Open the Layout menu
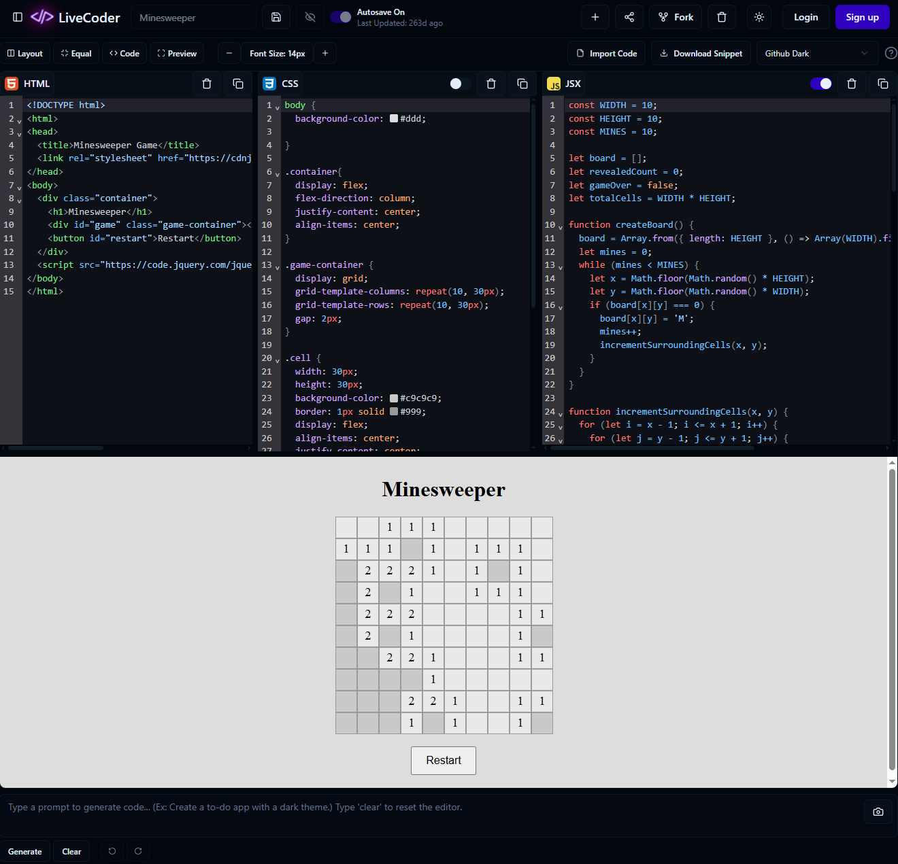The height and width of the screenshot is (864, 898). click(25, 53)
